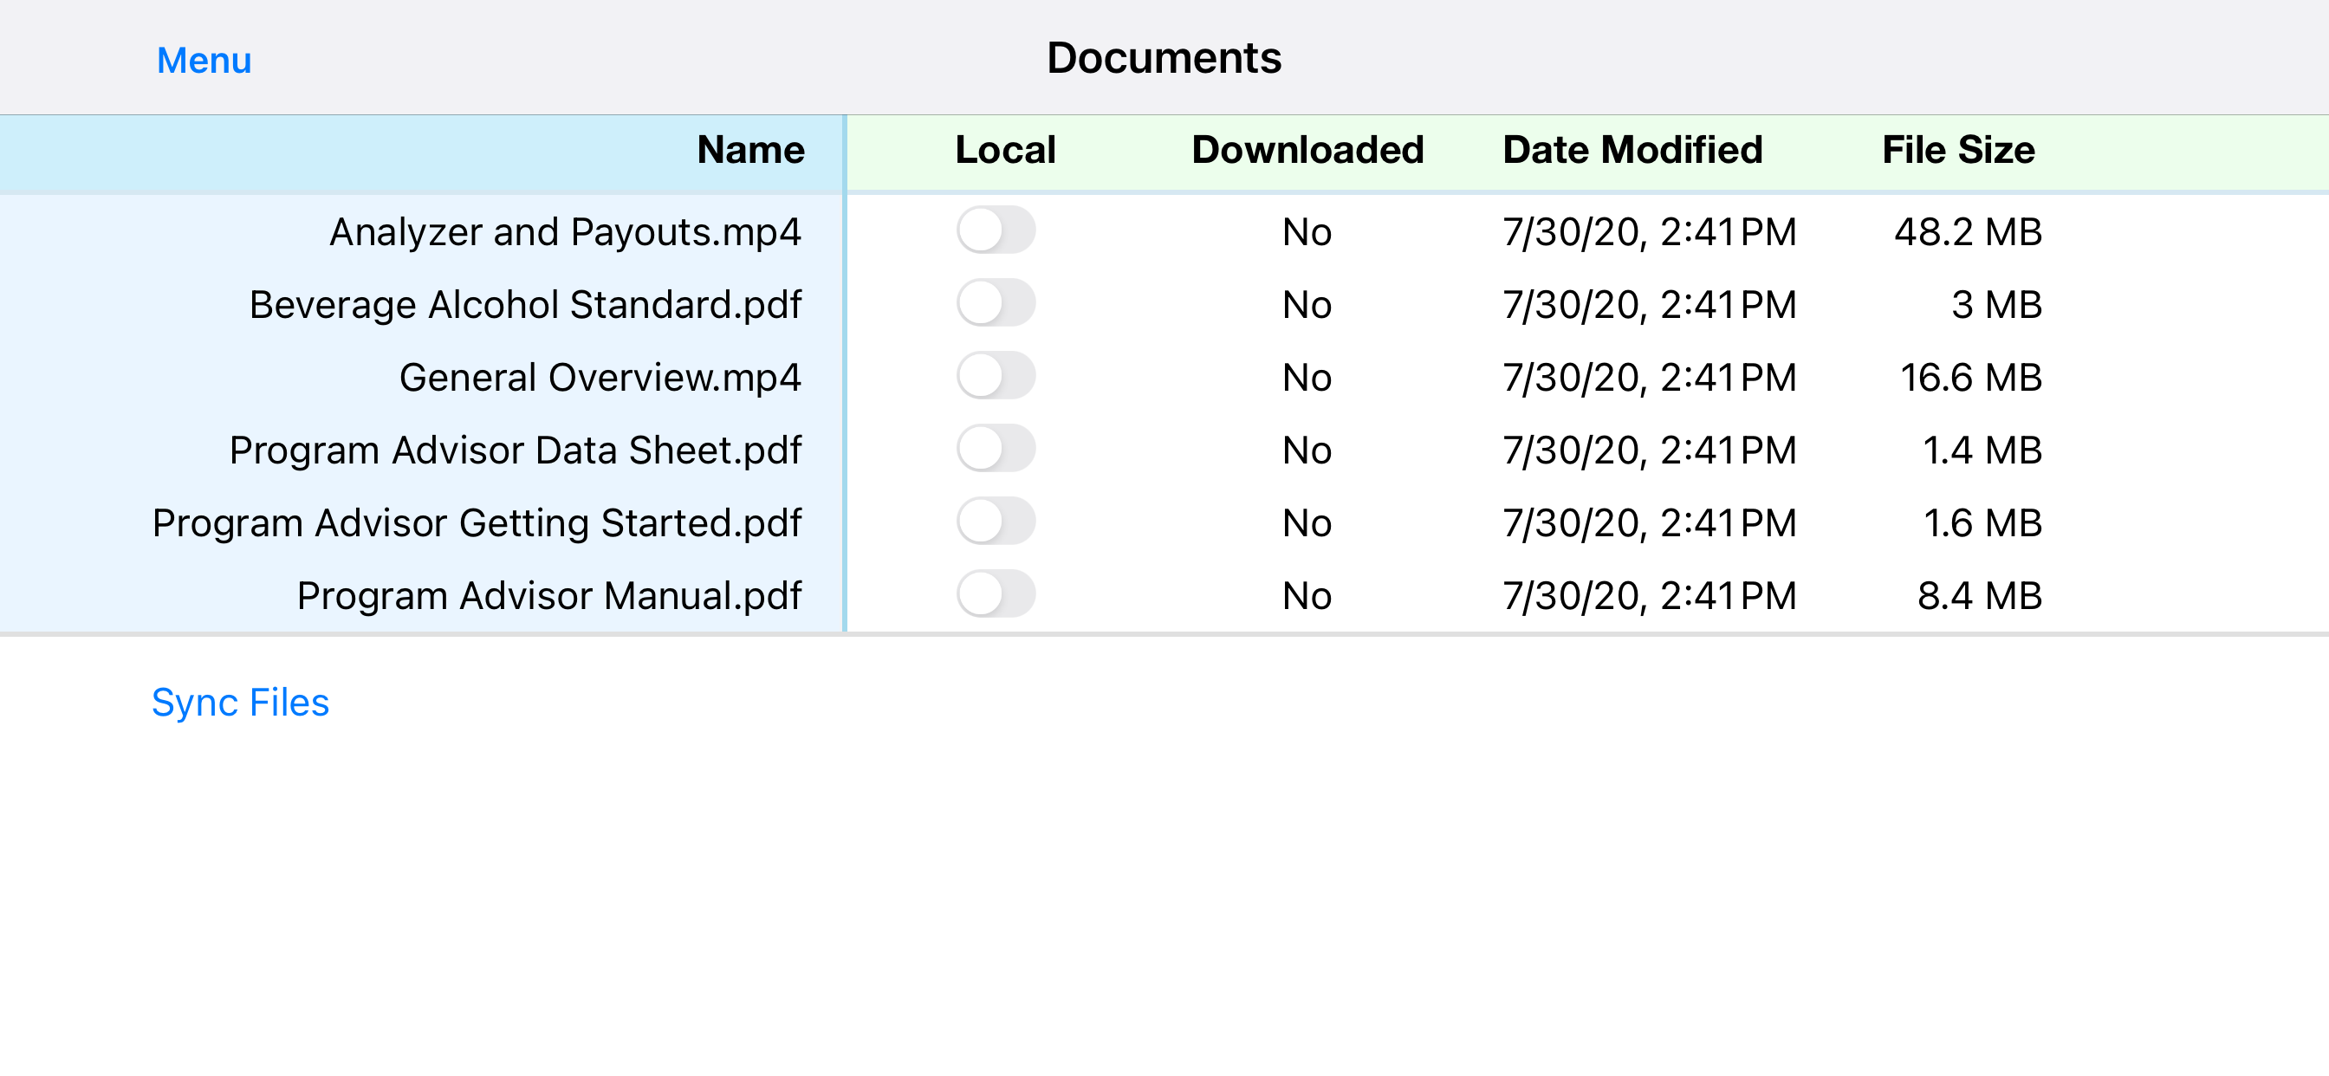Click the Documents title
This screenshot has width=2329, height=1076.
click(1164, 58)
